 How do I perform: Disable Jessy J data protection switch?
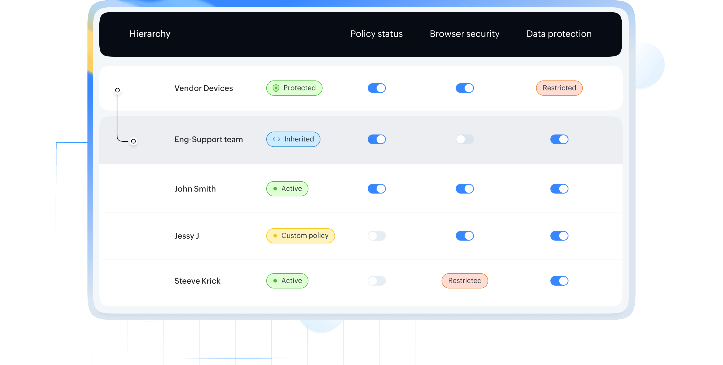point(559,236)
